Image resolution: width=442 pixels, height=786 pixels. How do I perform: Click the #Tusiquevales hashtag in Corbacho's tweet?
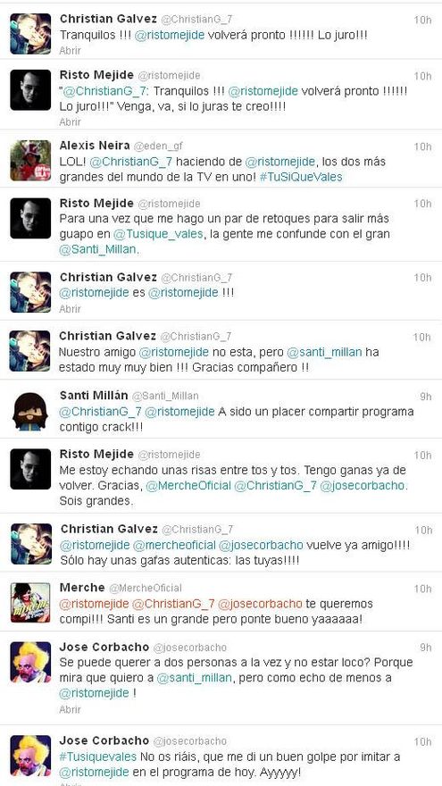tap(97, 756)
